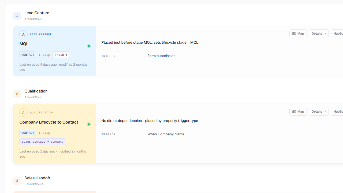343x193 pixels.
Task: Open the MQL workflow title
Action: (x=24, y=44)
